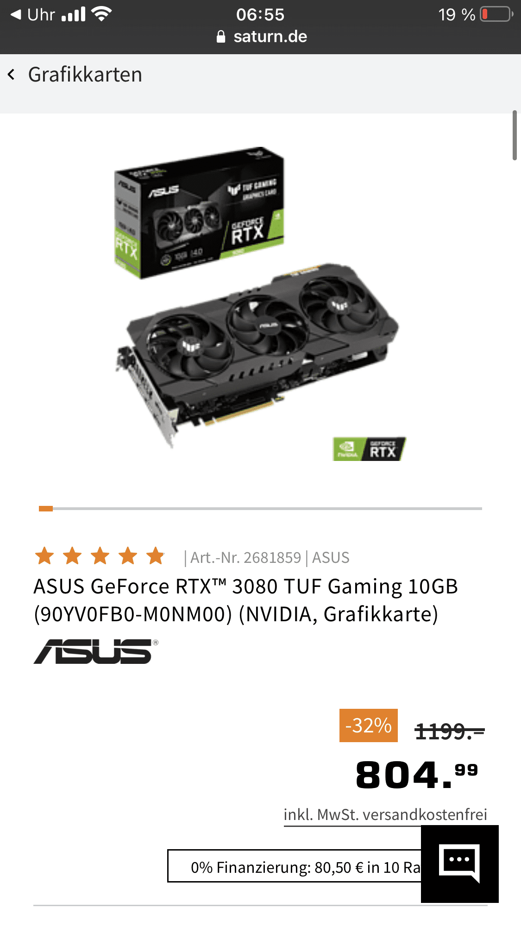The image size is (521, 927).
Task: Tap the padlock icon beside saturn.de
Action: point(221,37)
